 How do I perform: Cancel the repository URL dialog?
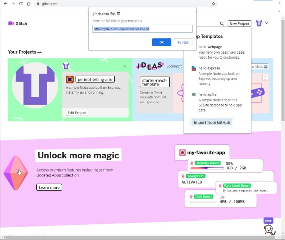click(183, 42)
